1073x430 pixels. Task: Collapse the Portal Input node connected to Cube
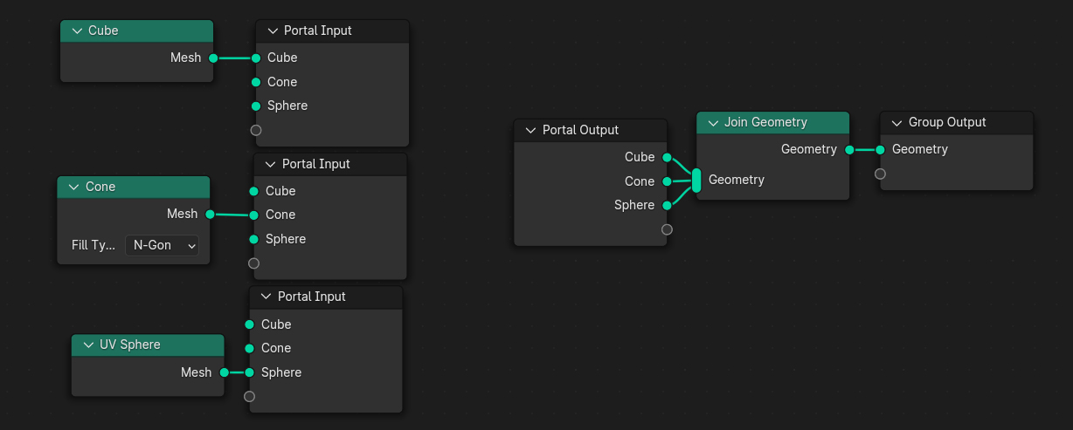272,31
